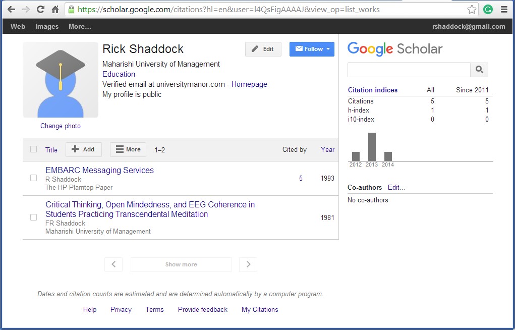The image size is (515, 330).
Task: Click the green padlock security icon
Action: point(71,10)
